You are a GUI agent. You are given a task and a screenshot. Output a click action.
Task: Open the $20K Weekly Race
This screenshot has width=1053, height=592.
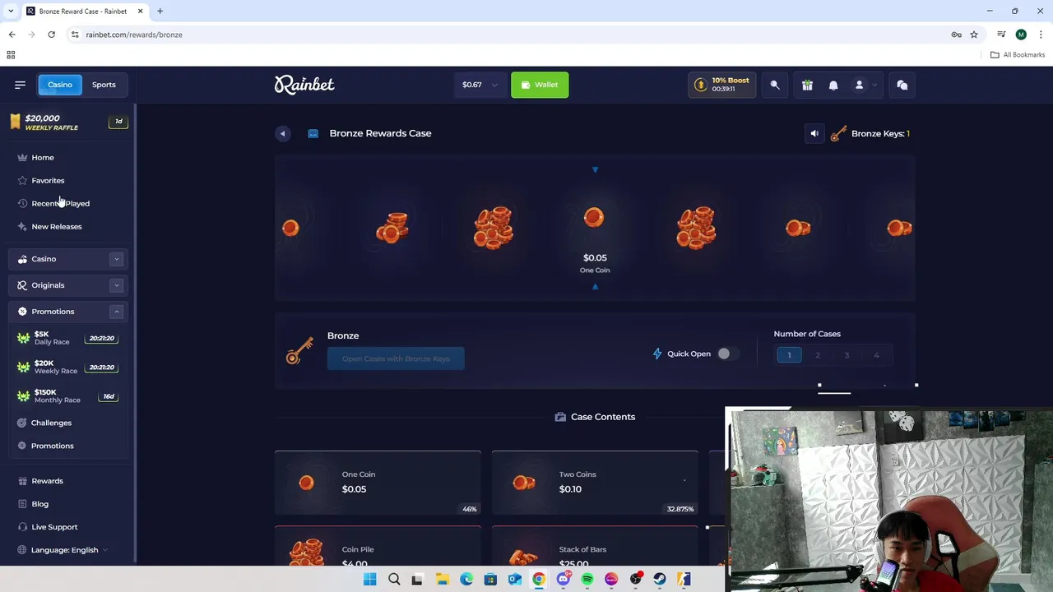67,367
